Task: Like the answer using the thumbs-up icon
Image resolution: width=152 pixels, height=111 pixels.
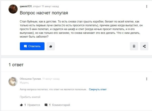Action: pyautogui.click(x=21, y=105)
